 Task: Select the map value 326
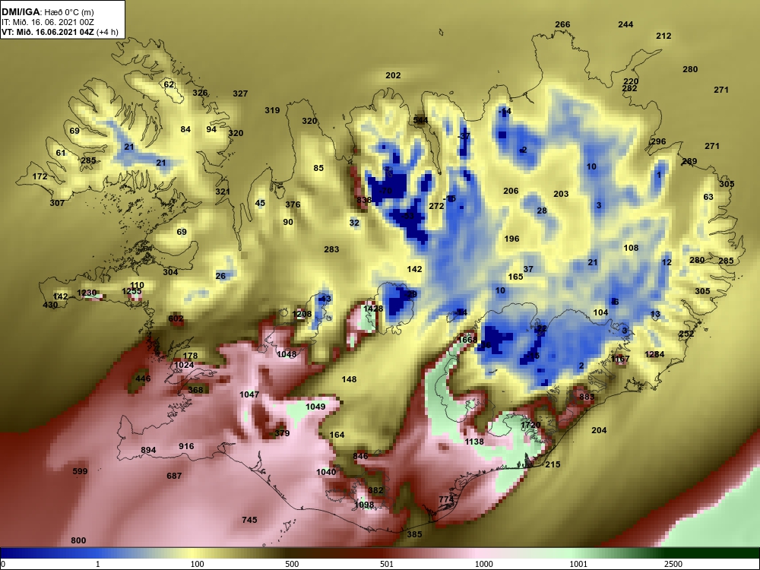tap(200, 93)
